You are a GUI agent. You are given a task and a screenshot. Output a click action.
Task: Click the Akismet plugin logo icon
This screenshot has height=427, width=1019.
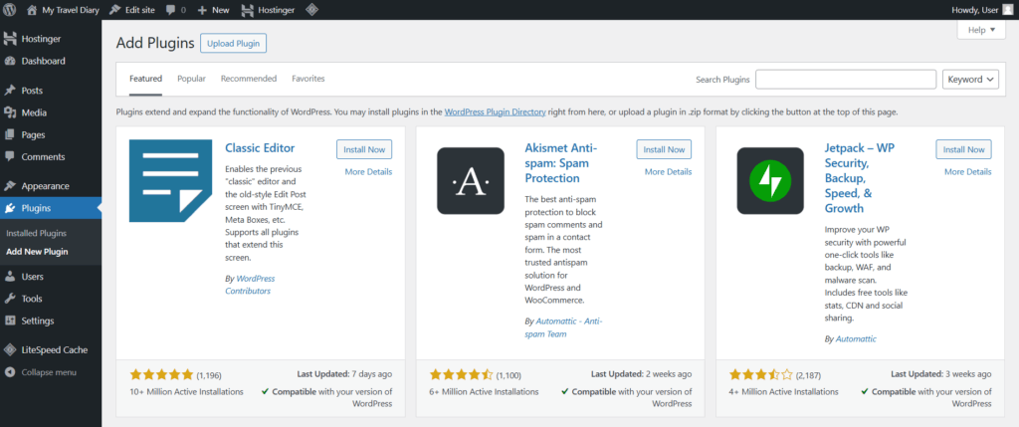[x=470, y=180]
